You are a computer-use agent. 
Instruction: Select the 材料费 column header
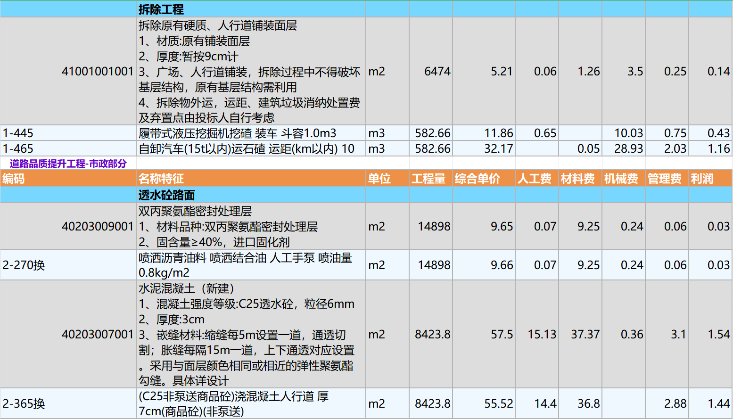pos(580,179)
